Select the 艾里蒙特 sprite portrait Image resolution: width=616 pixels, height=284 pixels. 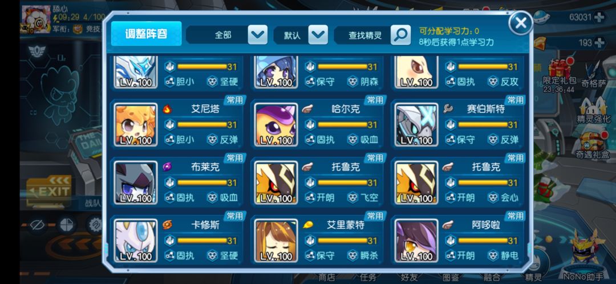point(276,241)
